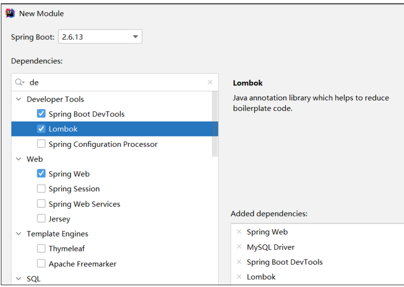Click the search magnifier icon
Screen dimensions: 404x287
pos(19,83)
